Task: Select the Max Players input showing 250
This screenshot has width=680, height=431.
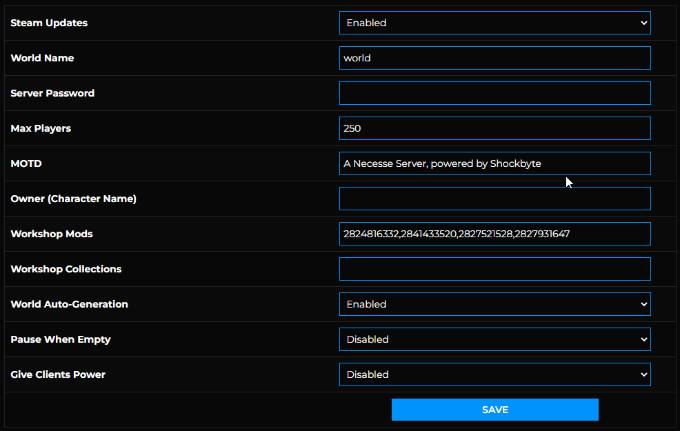Action: click(494, 128)
